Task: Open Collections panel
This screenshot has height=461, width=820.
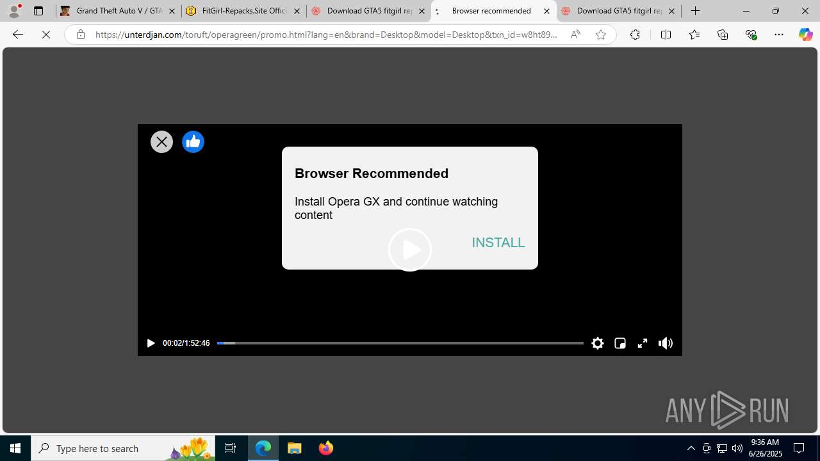Action: tap(723, 35)
